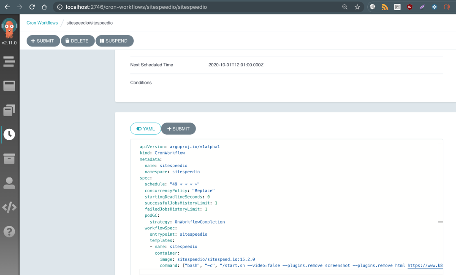
Task: Click strategy: OnWorkflowCompletion line
Action: pos(187,222)
